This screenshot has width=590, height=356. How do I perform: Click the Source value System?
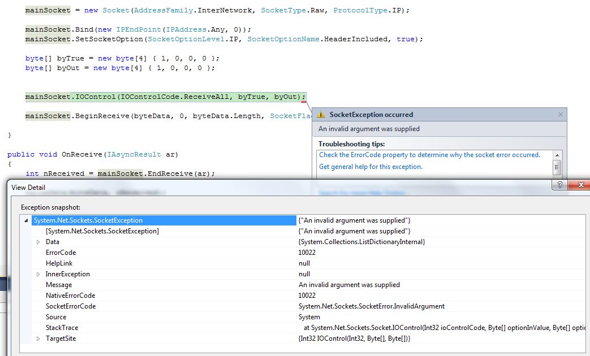pyautogui.click(x=309, y=317)
